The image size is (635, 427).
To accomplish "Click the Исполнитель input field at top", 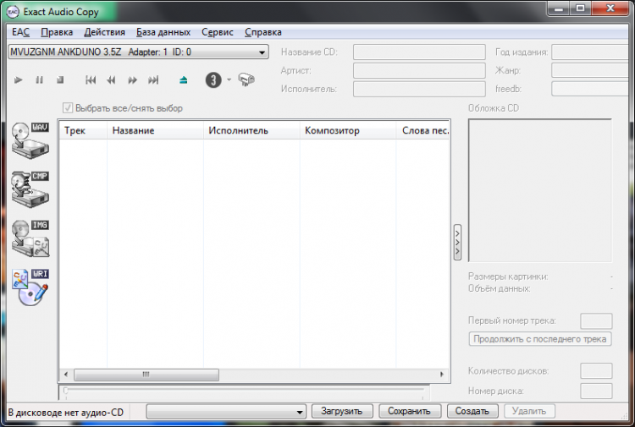I will pos(419,89).
